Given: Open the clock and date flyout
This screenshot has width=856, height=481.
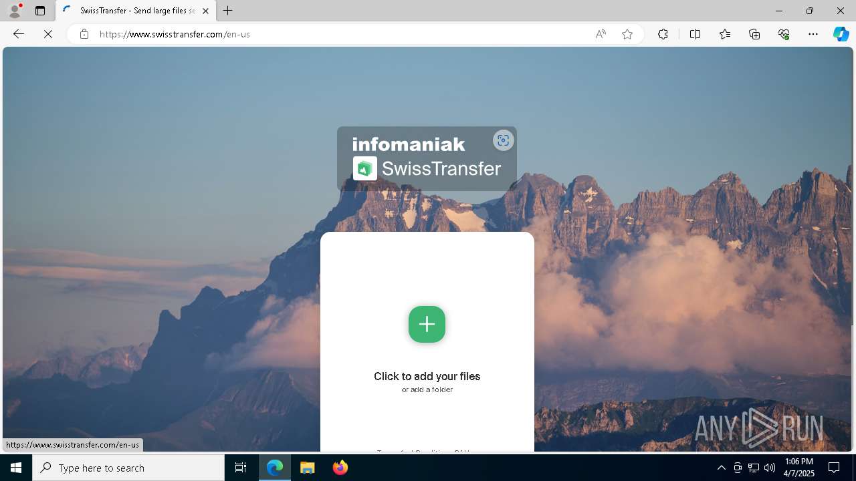Looking at the screenshot, I should (x=799, y=468).
